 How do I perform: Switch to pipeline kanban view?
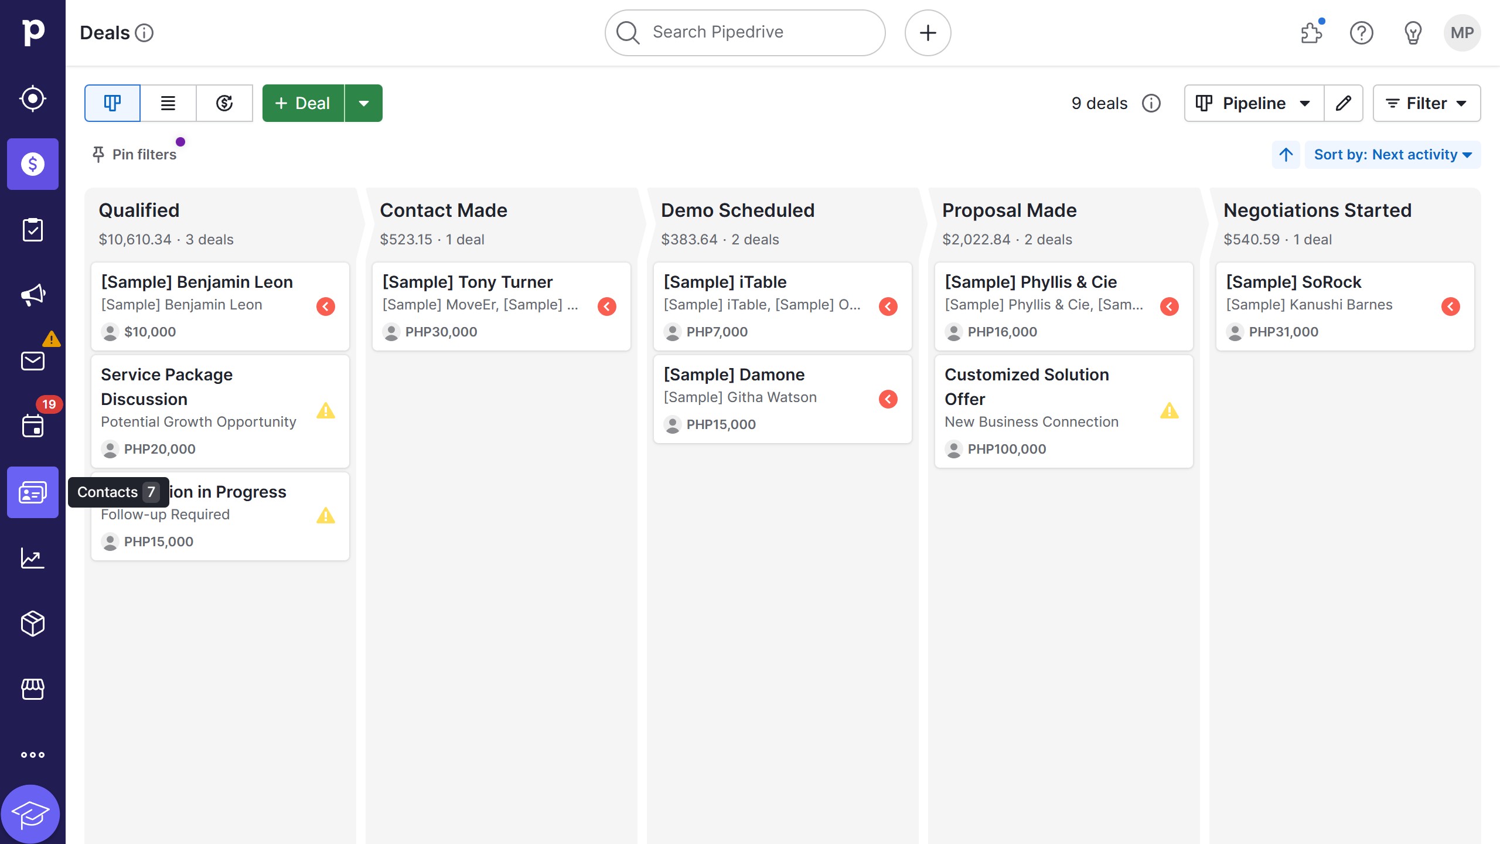coord(112,103)
